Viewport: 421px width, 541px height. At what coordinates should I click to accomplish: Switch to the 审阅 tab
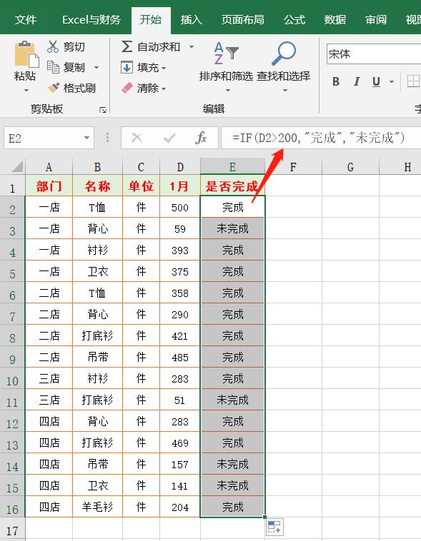pos(376,20)
